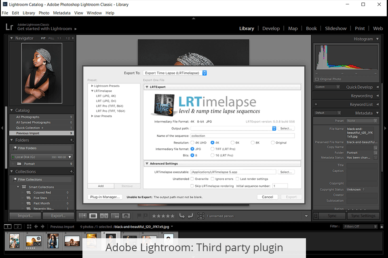Set flag as pick icon

(139, 216)
